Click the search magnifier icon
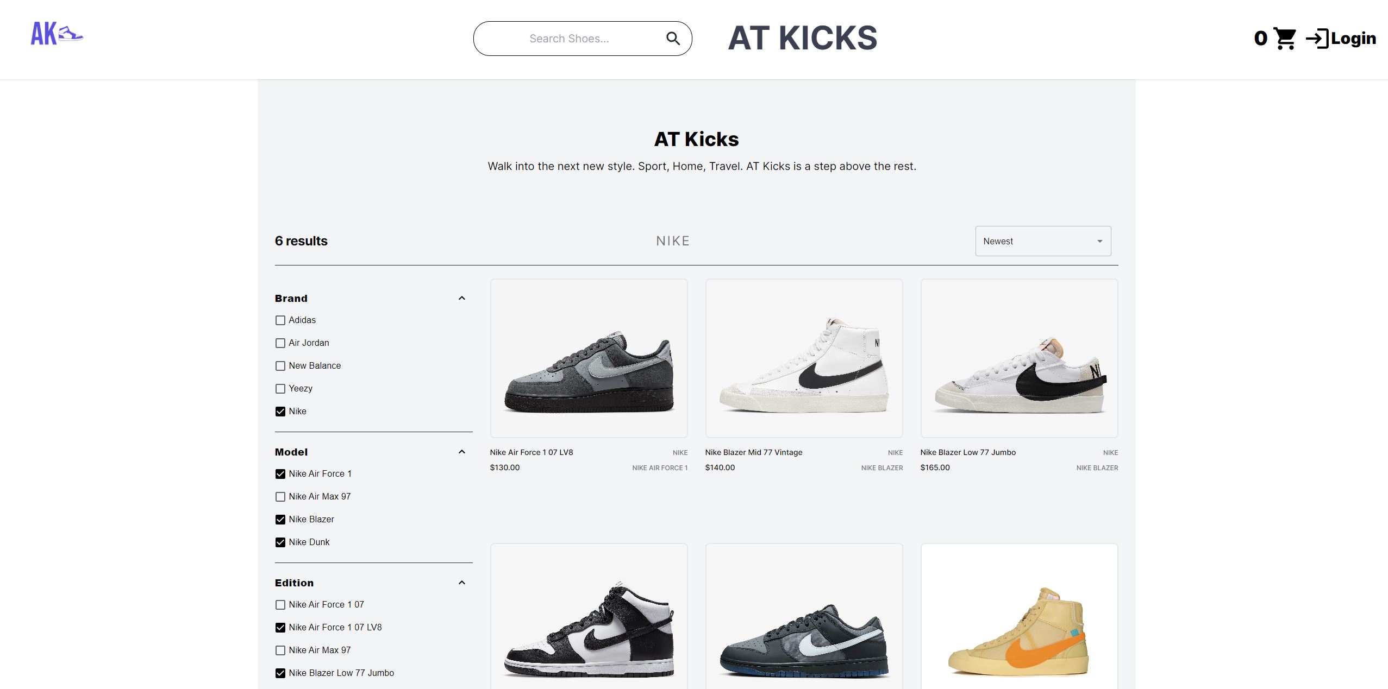 tap(673, 39)
